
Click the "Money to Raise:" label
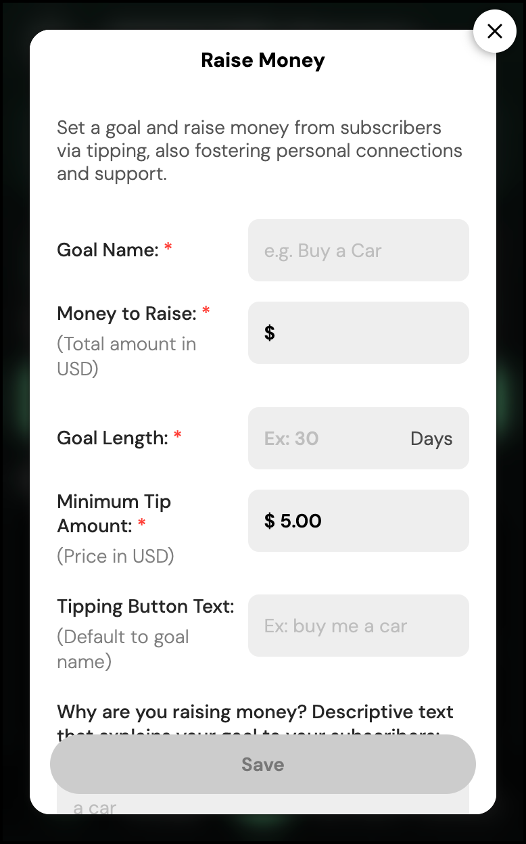coord(126,314)
